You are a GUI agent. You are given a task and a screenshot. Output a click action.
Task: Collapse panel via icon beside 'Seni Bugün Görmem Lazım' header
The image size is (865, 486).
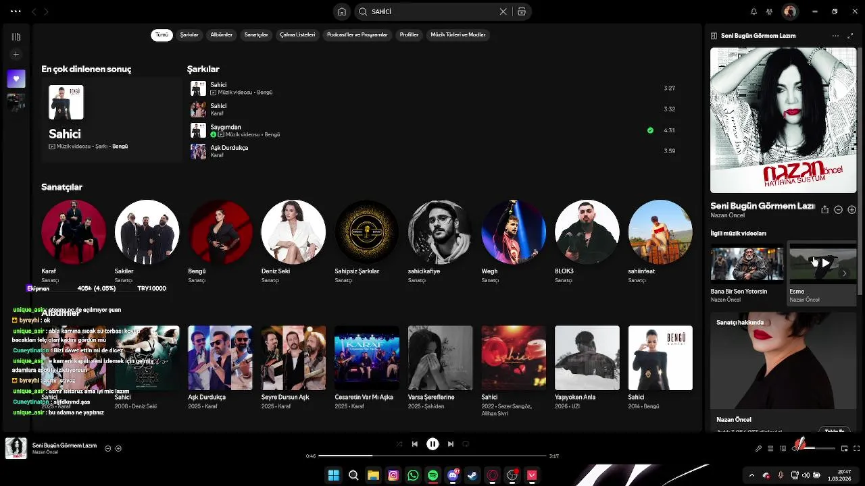point(714,36)
